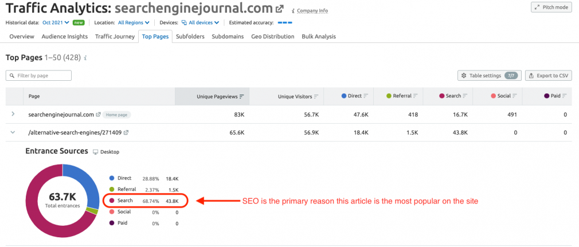The image size is (579, 247).
Task: Click the Direct blue legend dot
Action: point(112,178)
